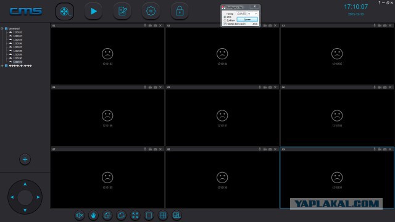
Task: Take a snapshot in video pane 07
Action: pos(155,149)
